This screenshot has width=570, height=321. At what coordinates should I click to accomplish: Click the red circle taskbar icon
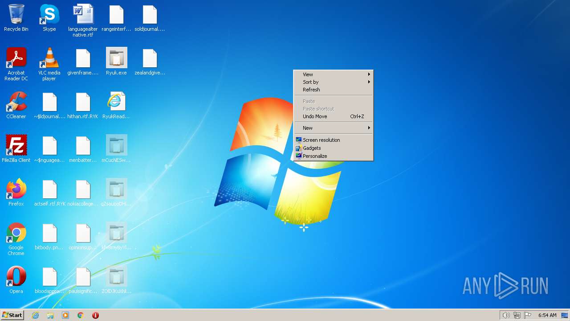pos(95,315)
